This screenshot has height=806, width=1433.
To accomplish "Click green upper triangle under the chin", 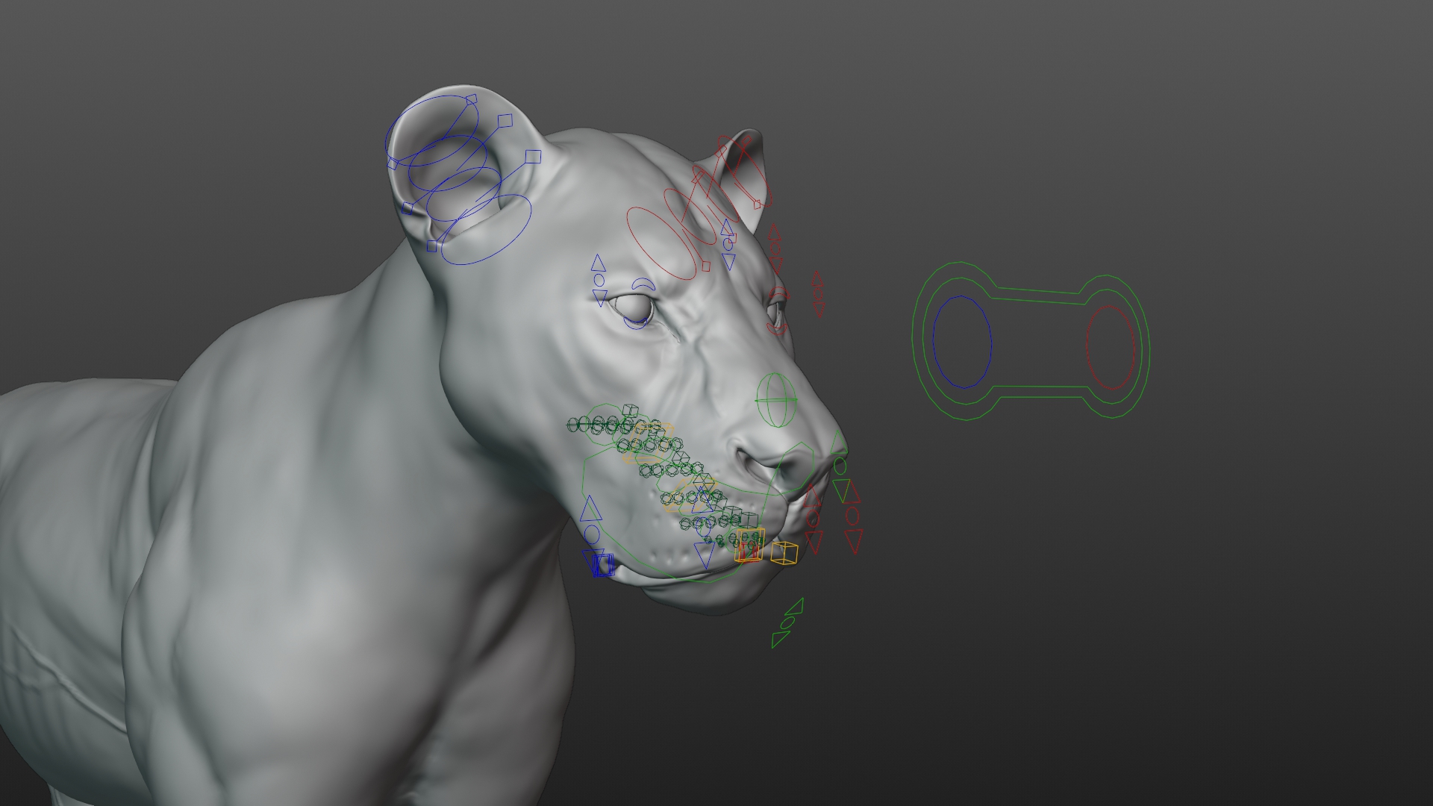I will pos(795,607).
